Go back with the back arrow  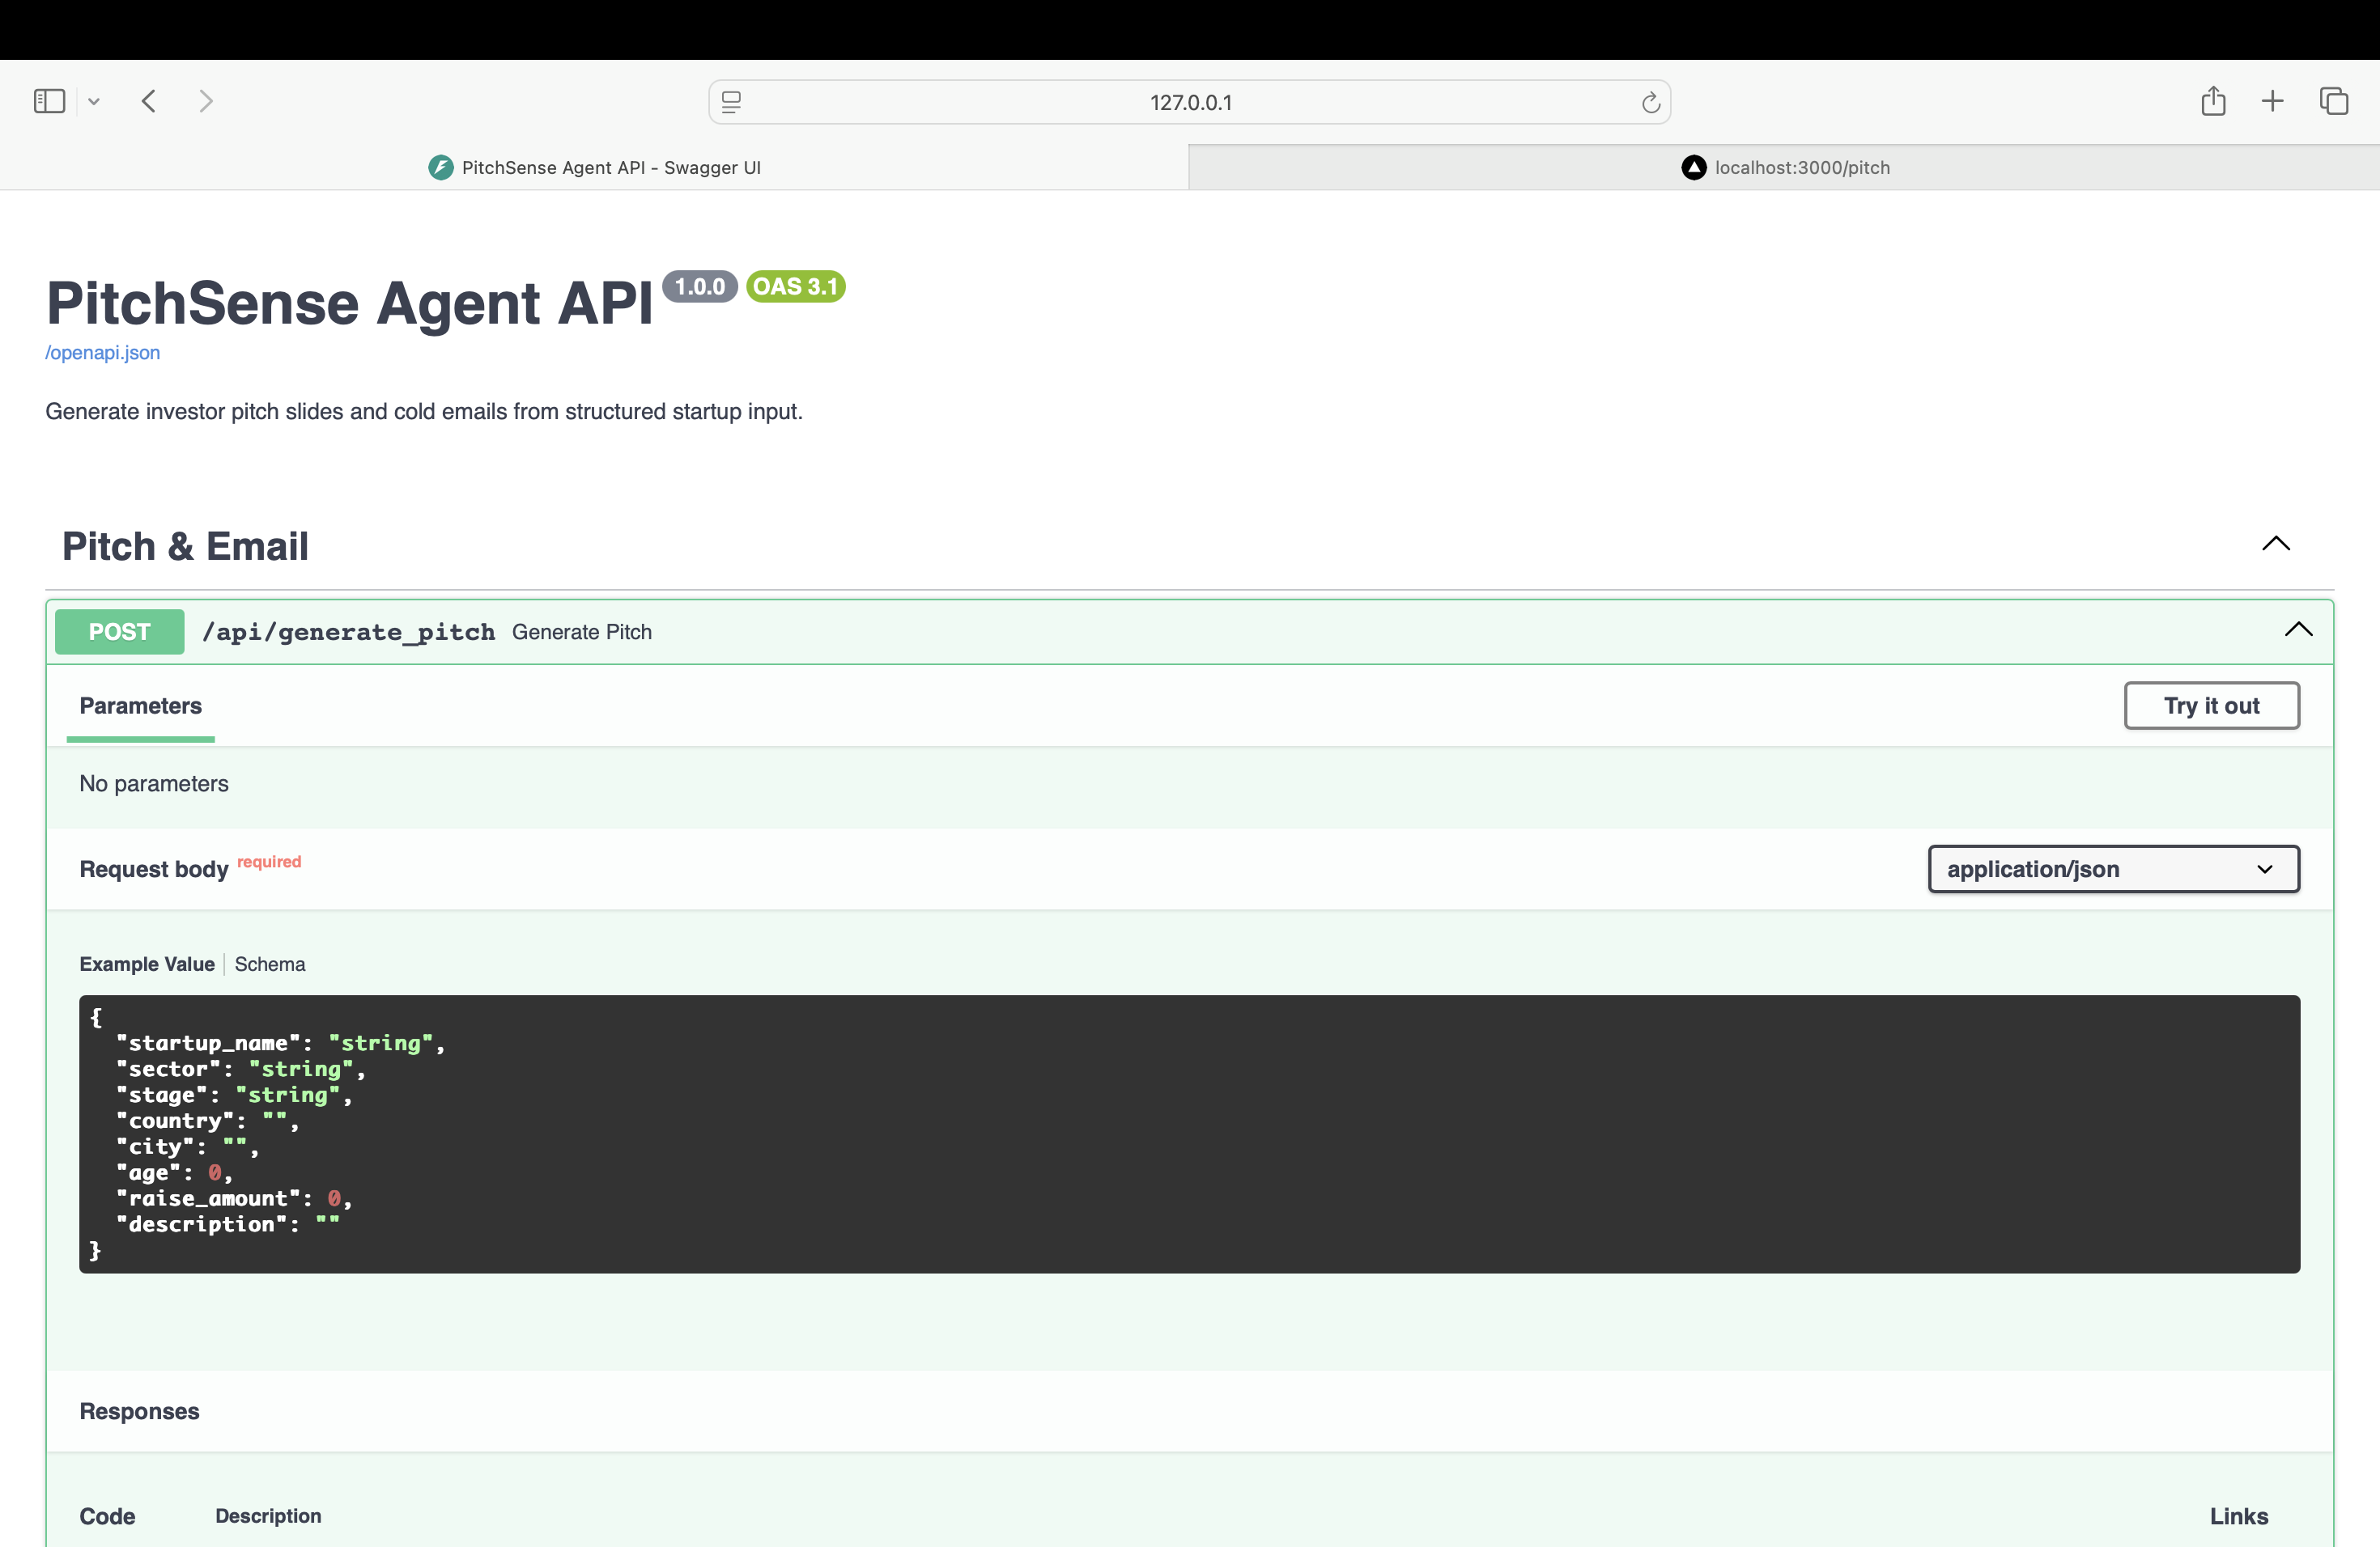149,101
